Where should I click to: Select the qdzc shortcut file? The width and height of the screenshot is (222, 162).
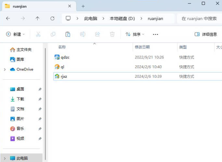click(x=137, y=57)
